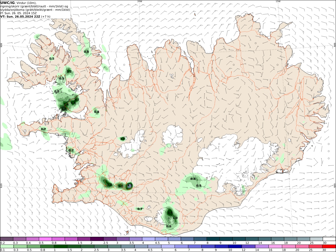This screenshot has height=252, width=336.
Task: Click the 1.4 precipitation value on the map
Action: tap(66, 104)
